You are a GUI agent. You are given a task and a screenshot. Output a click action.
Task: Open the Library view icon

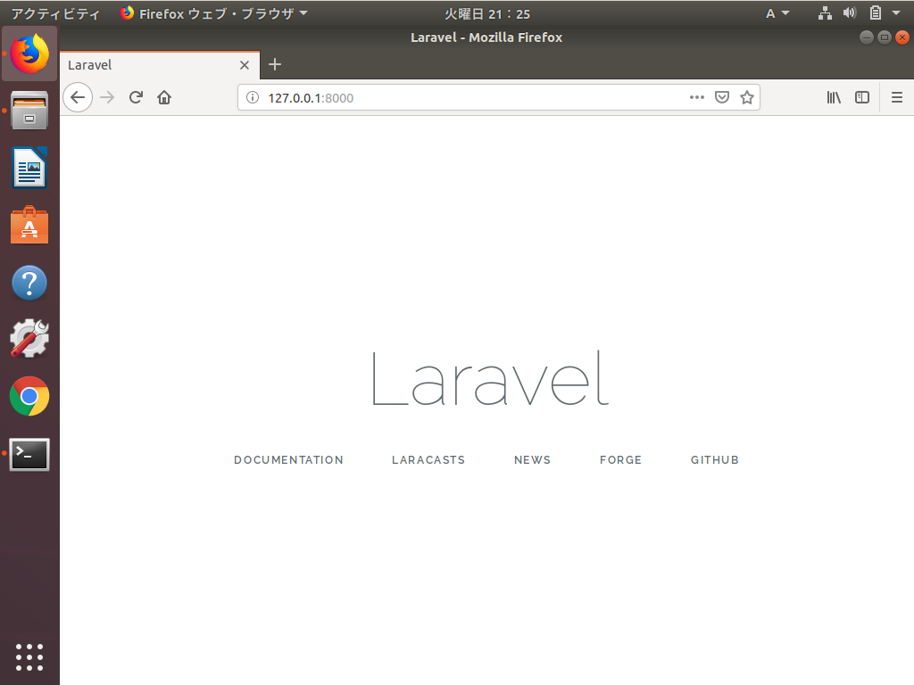click(x=835, y=97)
